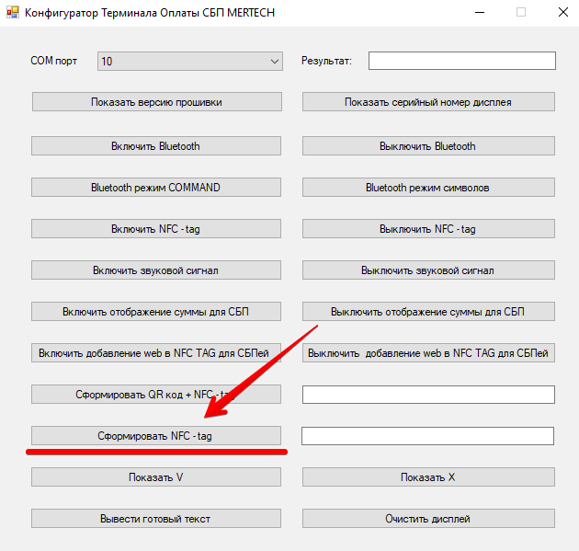Open the COM порт dropdown
579x551 pixels.
pyautogui.click(x=190, y=61)
